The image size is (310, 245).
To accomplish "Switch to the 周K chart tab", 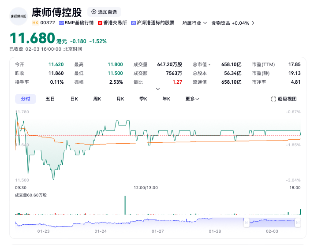I will [97, 99].
